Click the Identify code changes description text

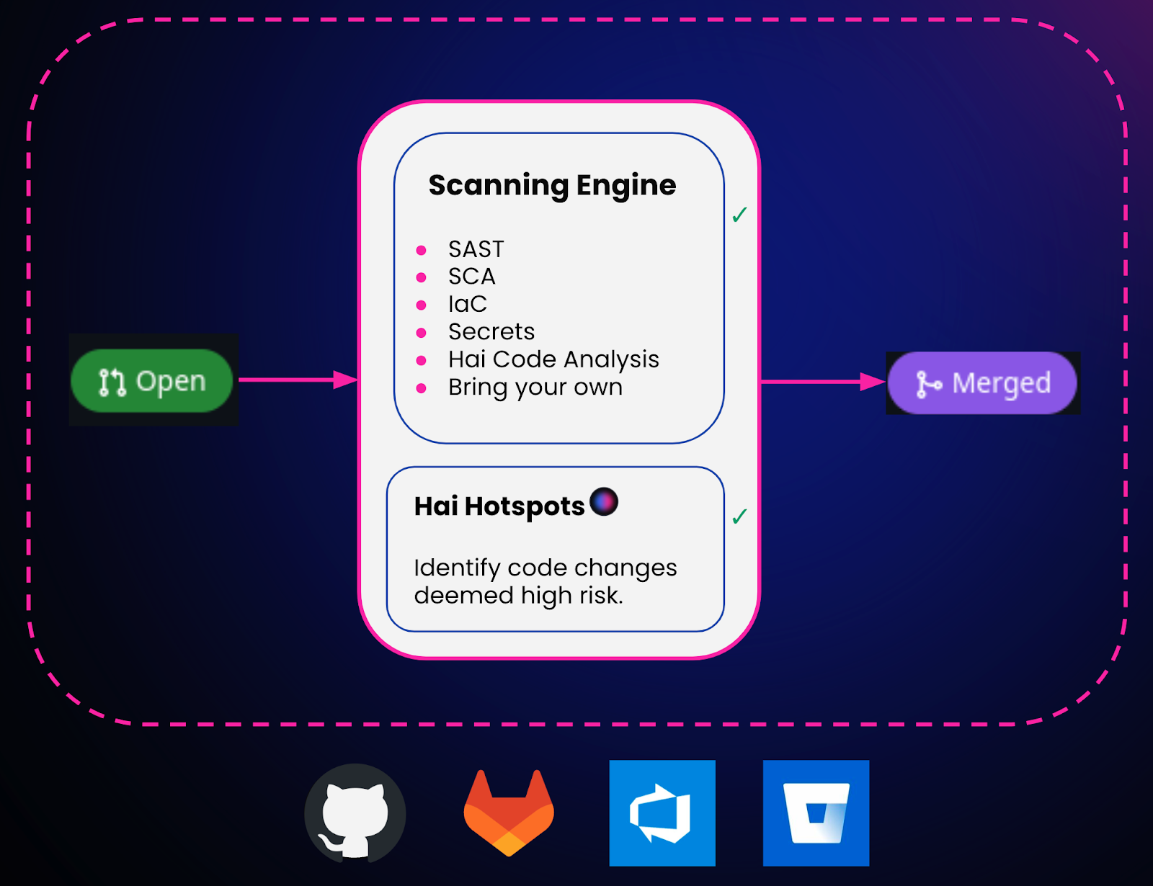tap(546, 581)
